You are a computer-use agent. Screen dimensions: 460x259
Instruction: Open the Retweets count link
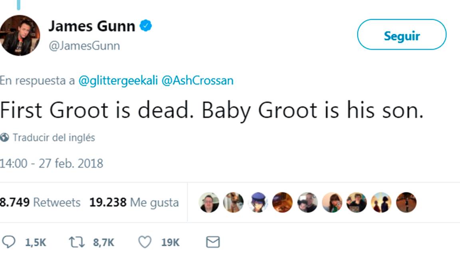[40, 202]
